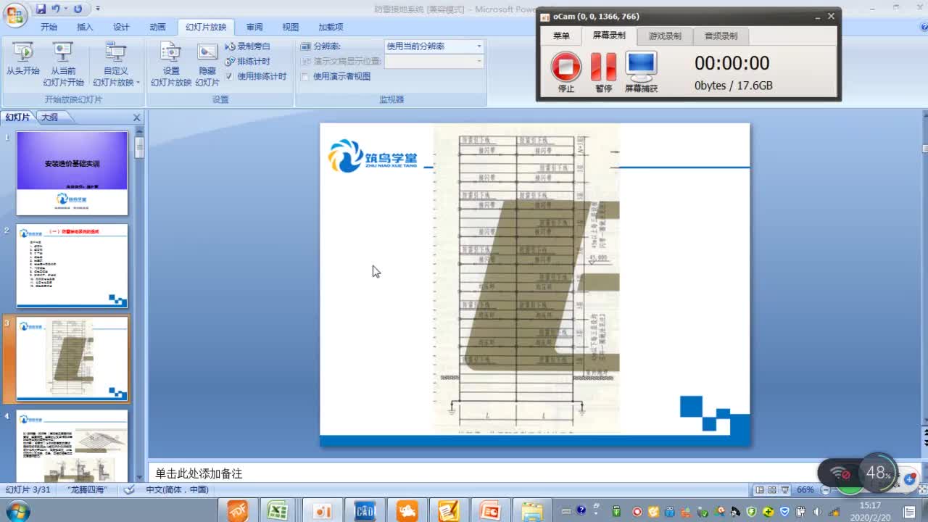The width and height of the screenshot is (928, 522).
Task: Open Set Up Slide Show (设置幻灯片放映)
Action: [171, 64]
